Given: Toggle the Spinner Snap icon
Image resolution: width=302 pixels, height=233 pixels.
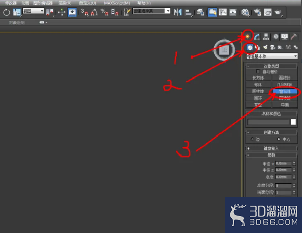Looking at the screenshot, I should [x=115, y=12].
